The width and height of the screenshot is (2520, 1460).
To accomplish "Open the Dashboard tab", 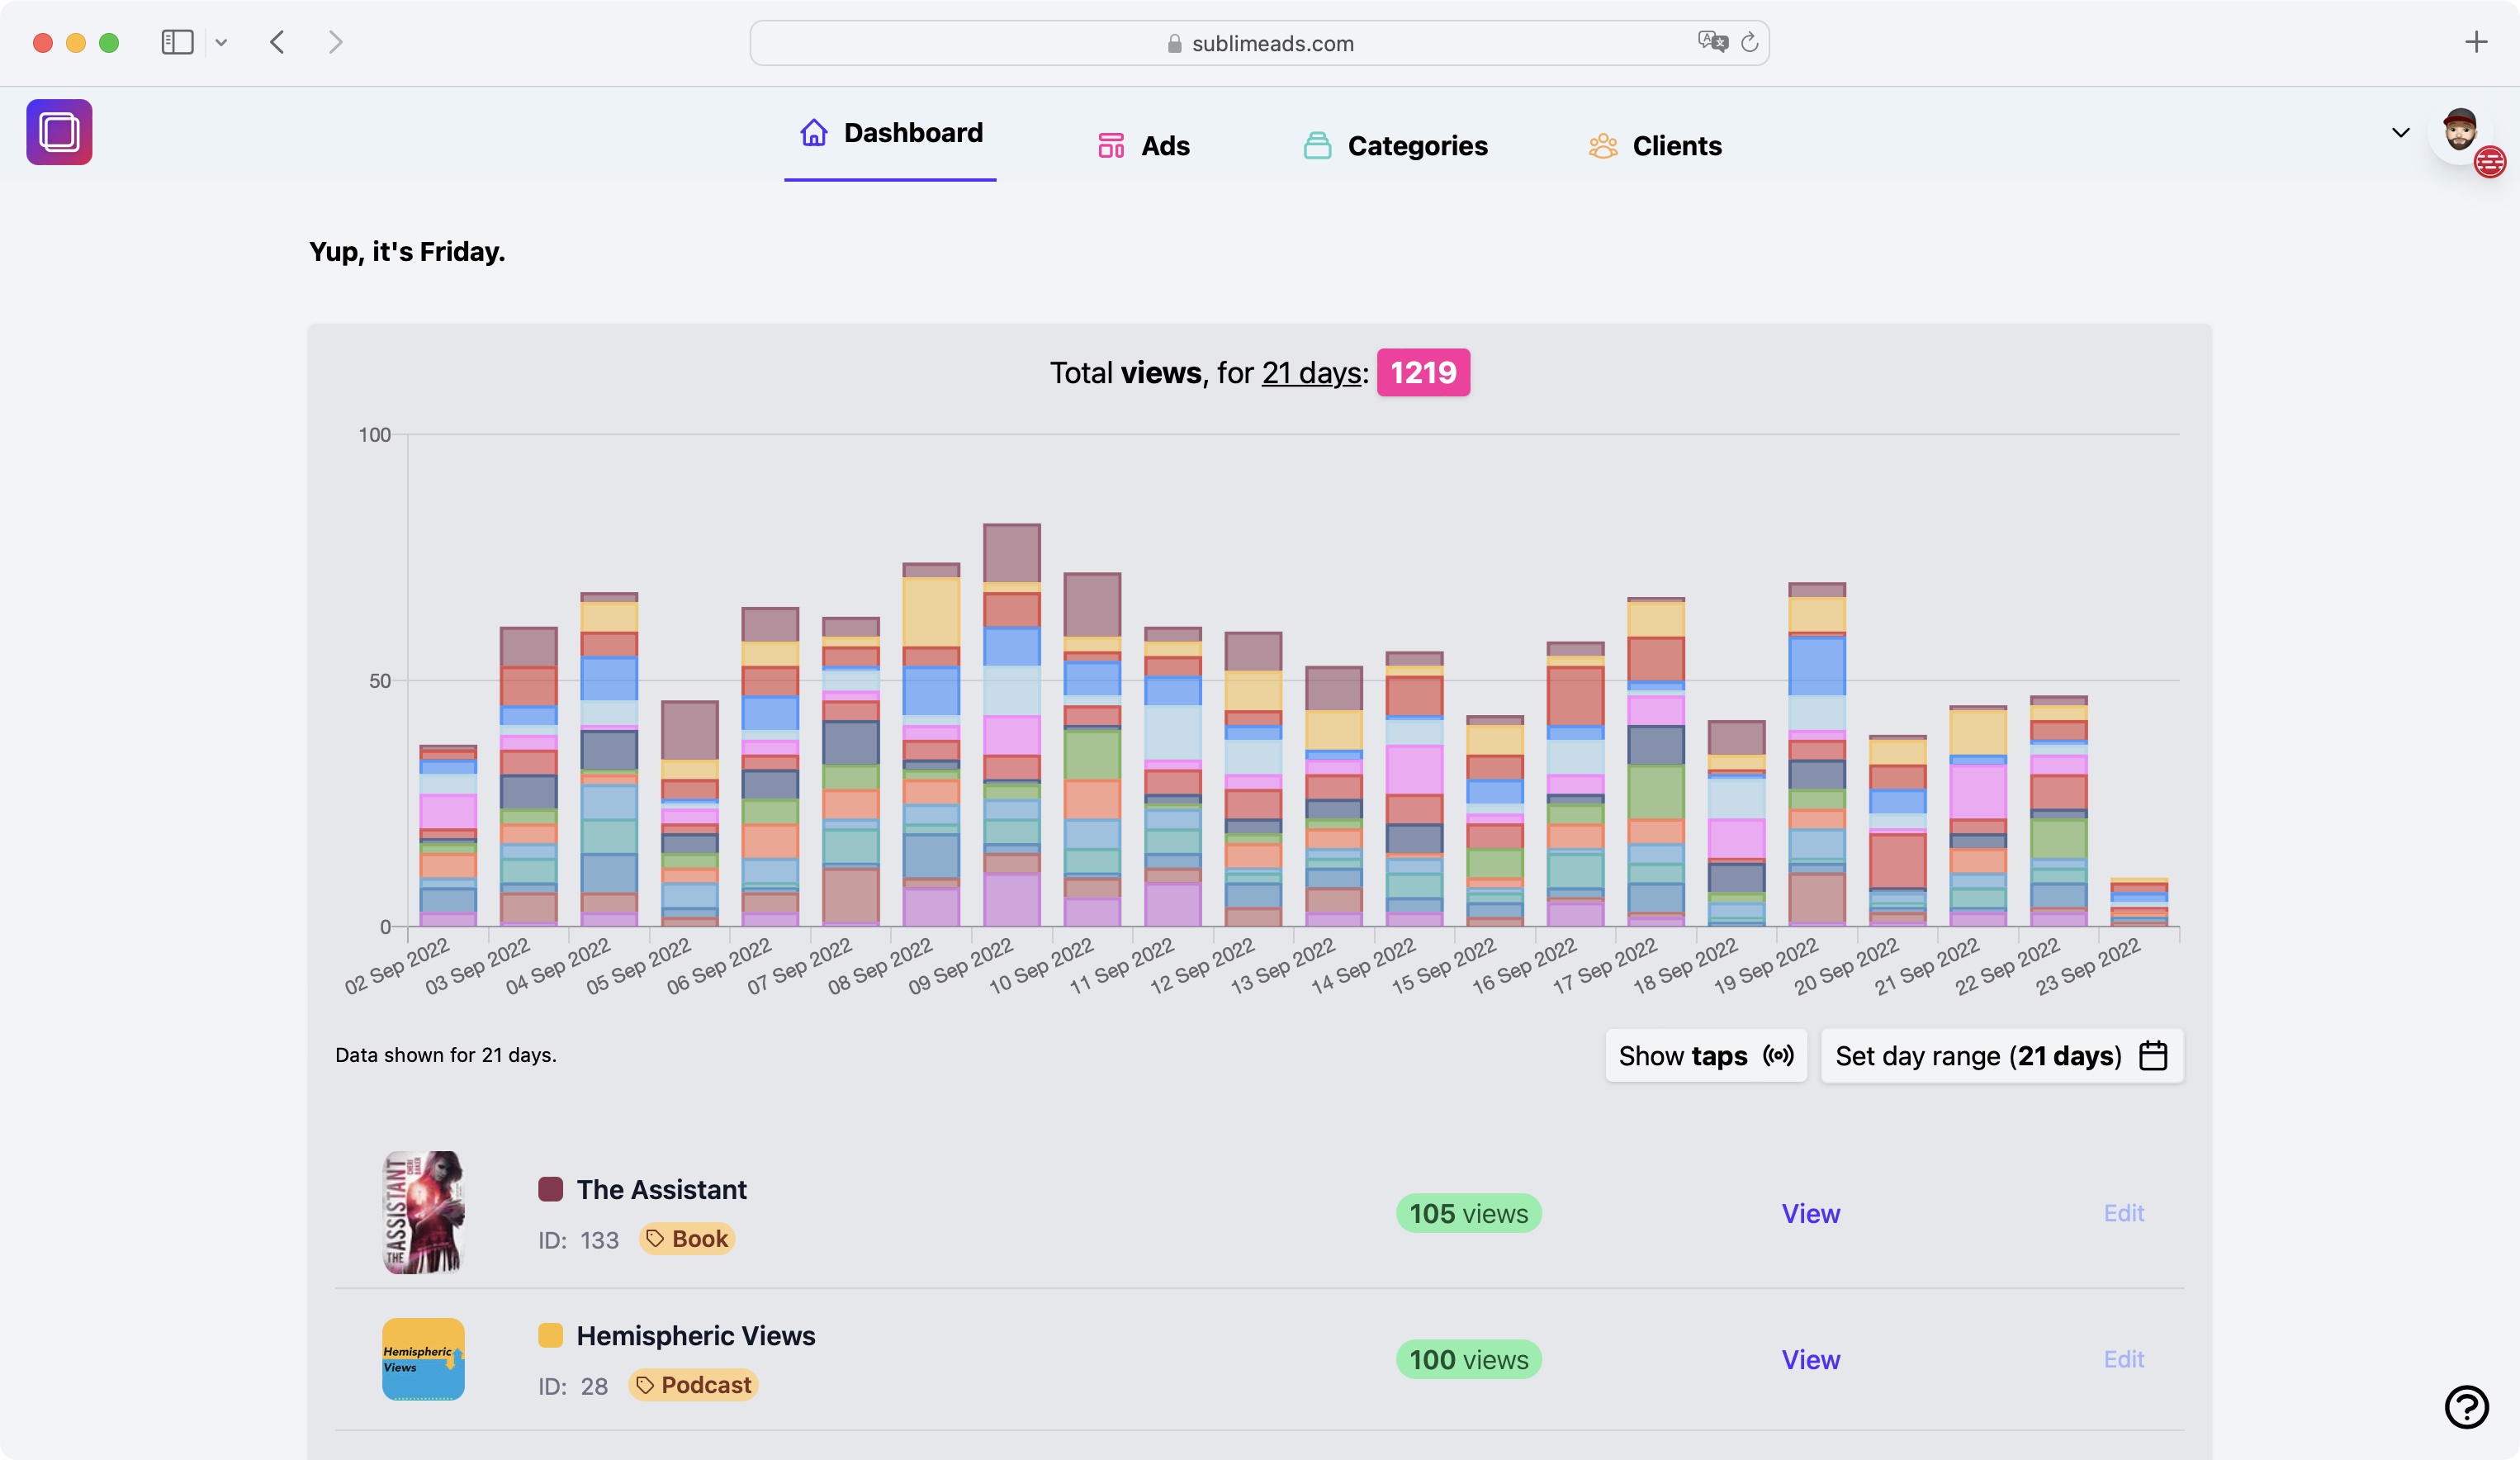I will (x=890, y=133).
